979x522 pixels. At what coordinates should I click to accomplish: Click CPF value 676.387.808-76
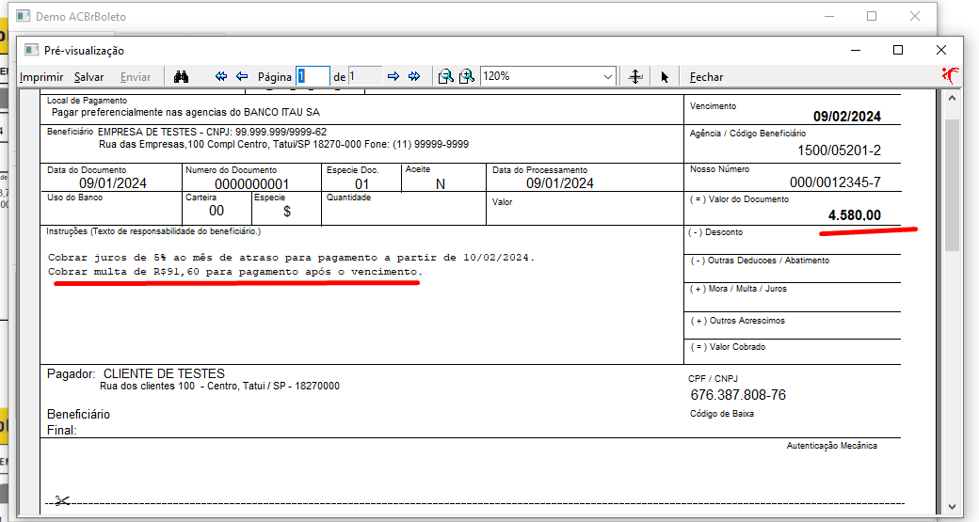point(738,395)
